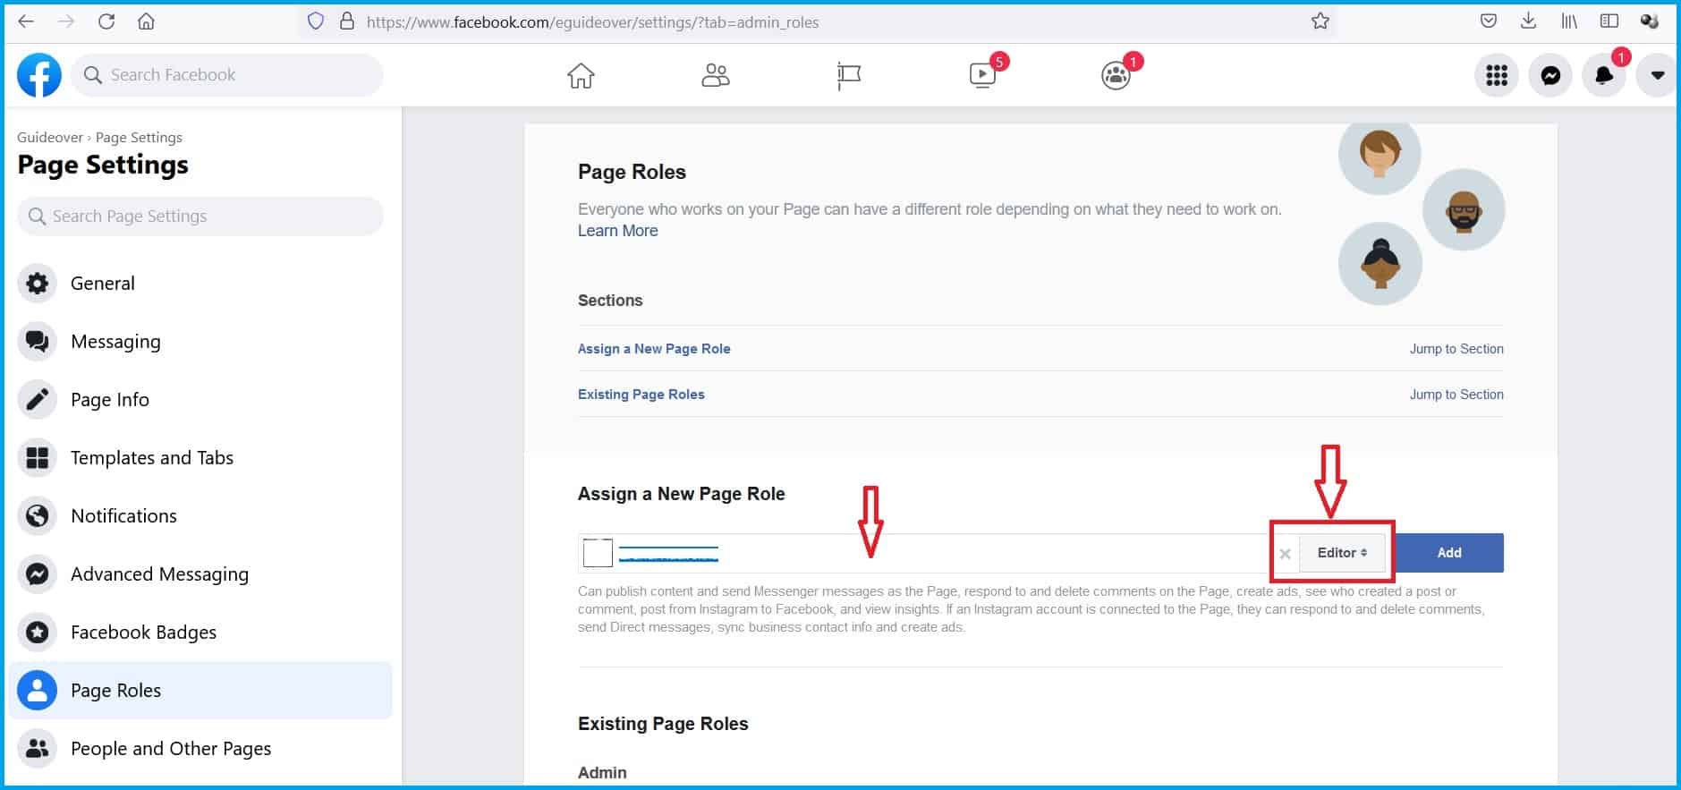
Task: Click the Guideover breadcrumb link
Action: tap(50, 137)
